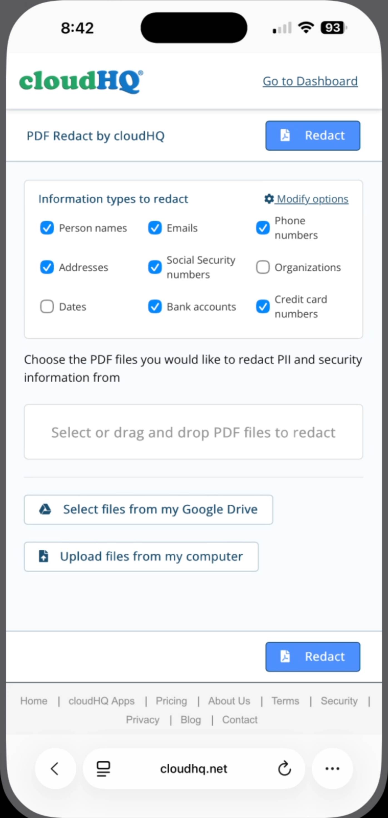Open the About Us footer link
This screenshot has width=388, height=818.
(229, 701)
